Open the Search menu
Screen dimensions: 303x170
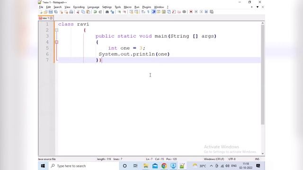[58, 7]
